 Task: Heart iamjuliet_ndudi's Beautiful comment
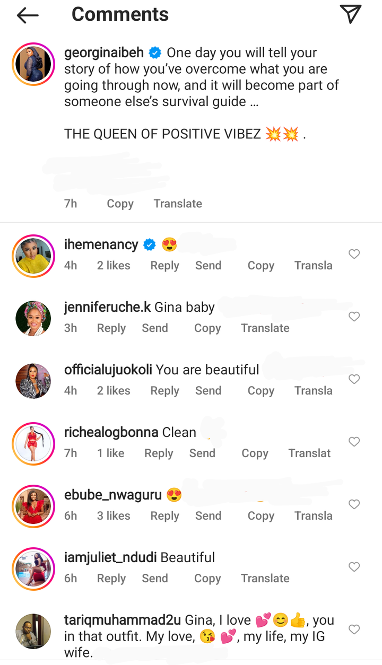pos(354,567)
